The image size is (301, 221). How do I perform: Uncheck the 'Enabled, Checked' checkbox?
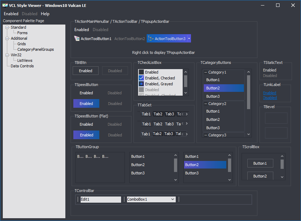[141, 78]
